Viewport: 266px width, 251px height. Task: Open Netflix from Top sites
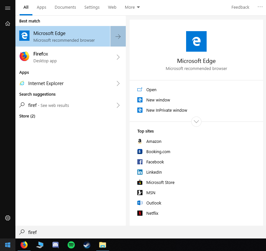[152, 213]
